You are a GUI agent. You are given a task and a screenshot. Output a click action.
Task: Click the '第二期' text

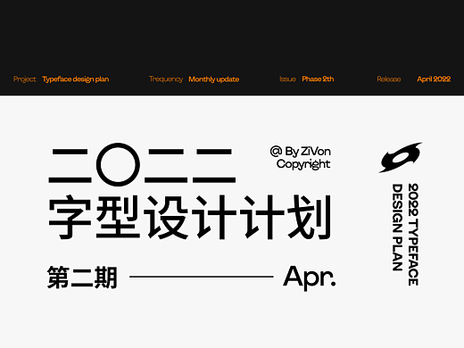[82, 278]
